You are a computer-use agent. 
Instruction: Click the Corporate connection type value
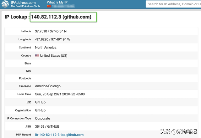tap(42, 119)
